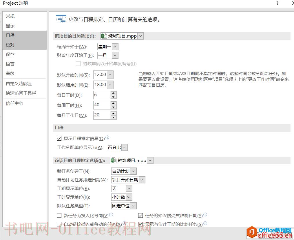
Task: Click the 每月工作日 value field
Action: 102,115
